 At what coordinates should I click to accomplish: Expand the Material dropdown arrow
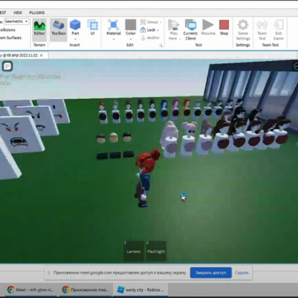click(114, 39)
